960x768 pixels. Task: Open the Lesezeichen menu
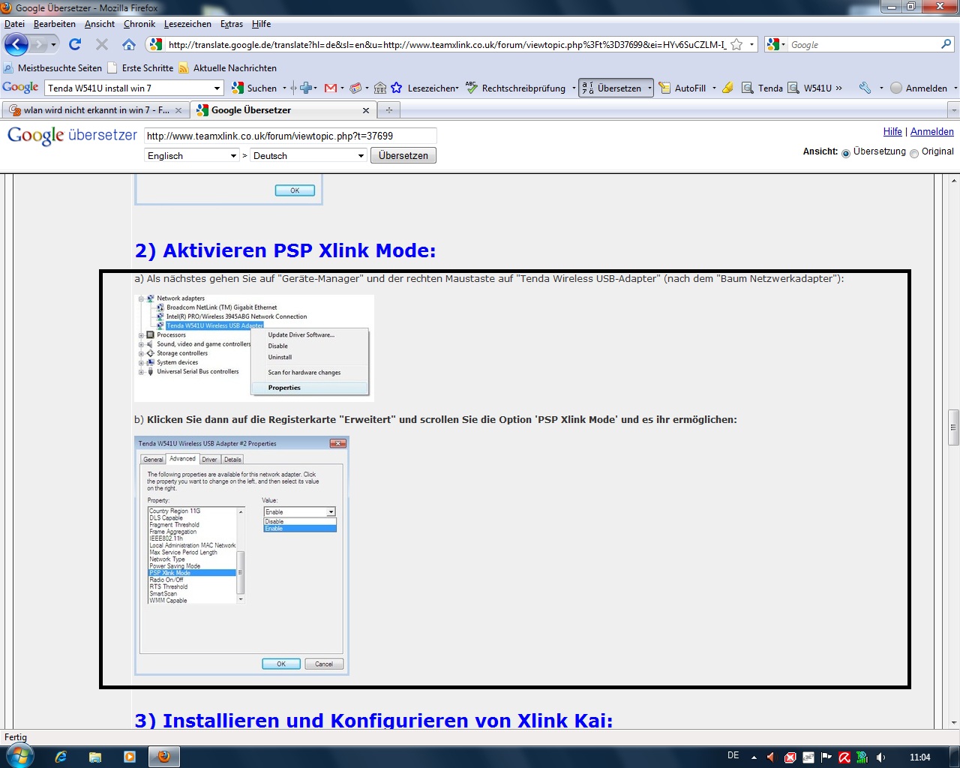pos(187,24)
